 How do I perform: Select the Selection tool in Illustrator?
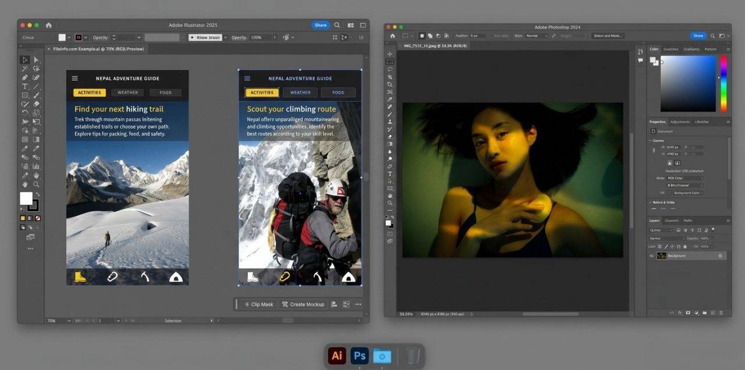click(24, 59)
